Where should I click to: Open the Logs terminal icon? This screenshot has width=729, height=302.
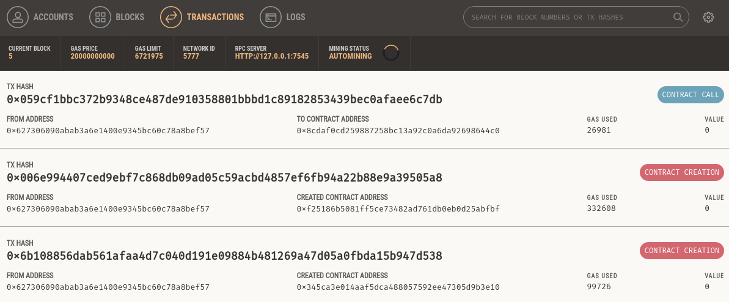click(271, 17)
